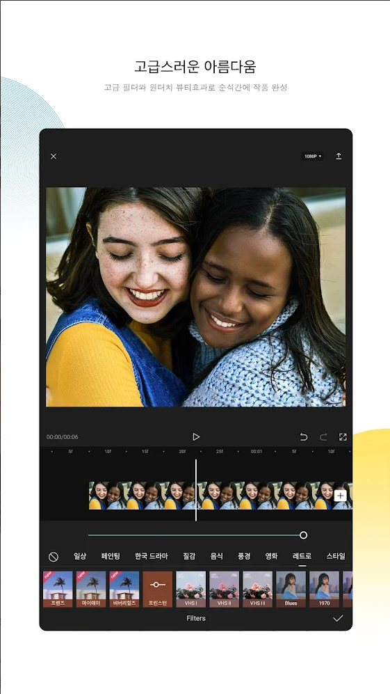Switch to the 페인팅 filter tab
Image resolution: width=390 pixels, height=694 pixels.
click(x=111, y=556)
